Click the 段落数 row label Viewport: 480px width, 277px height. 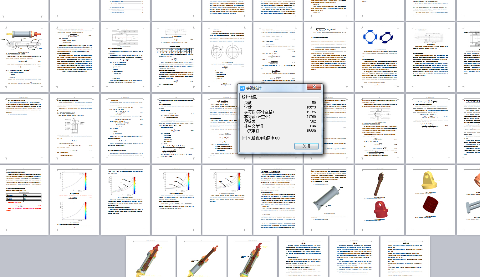(x=250, y=121)
